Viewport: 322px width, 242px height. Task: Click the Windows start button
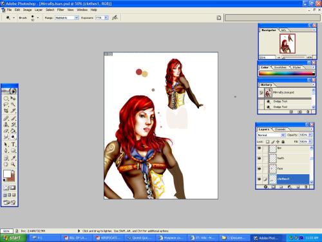click(14, 237)
